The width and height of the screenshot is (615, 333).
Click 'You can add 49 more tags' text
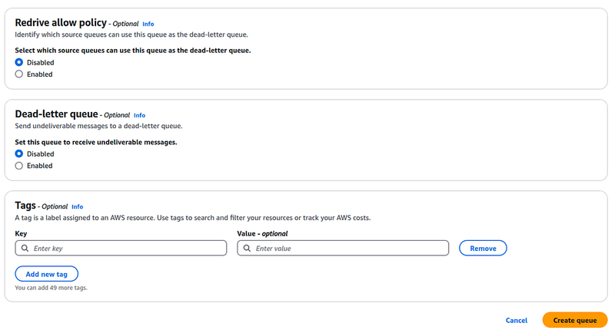[51, 288]
